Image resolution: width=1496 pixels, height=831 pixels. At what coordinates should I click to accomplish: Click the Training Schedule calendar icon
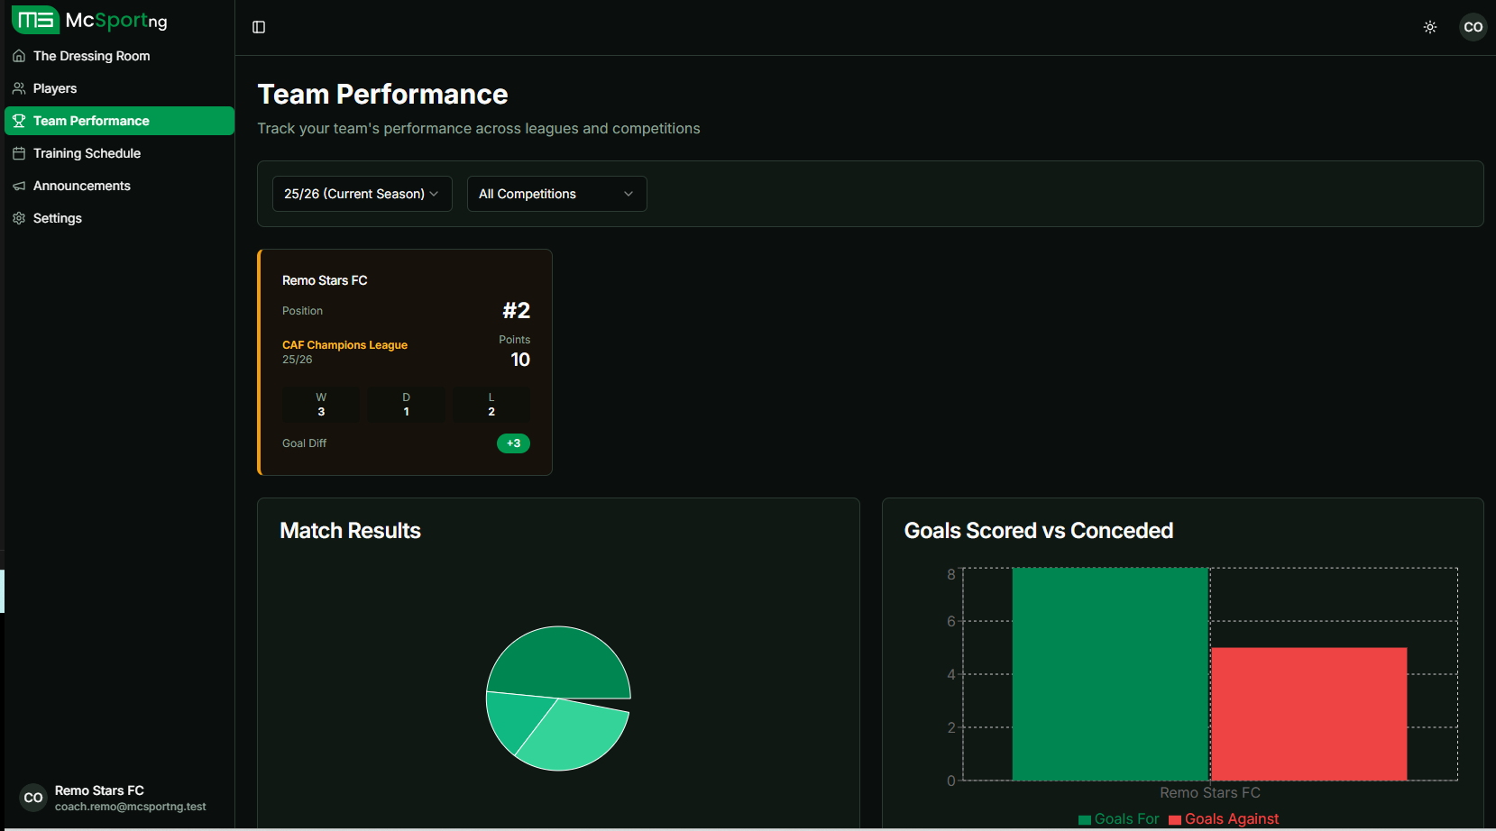click(x=18, y=153)
